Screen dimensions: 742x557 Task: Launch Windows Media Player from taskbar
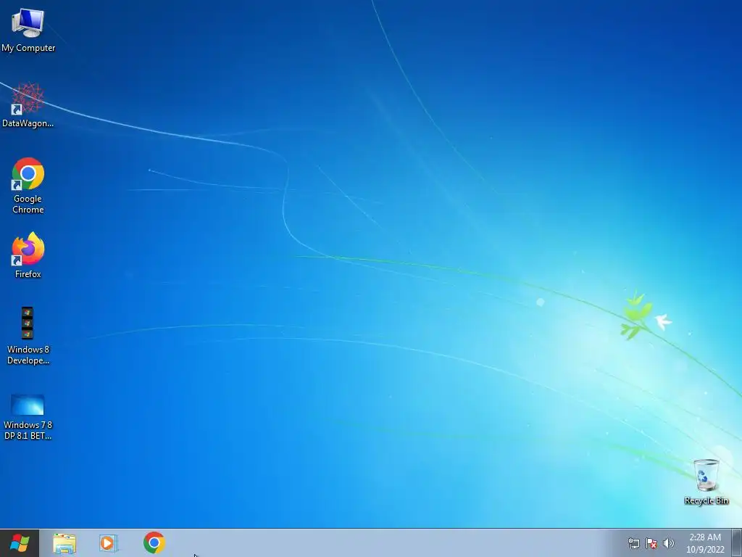pyautogui.click(x=109, y=542)
